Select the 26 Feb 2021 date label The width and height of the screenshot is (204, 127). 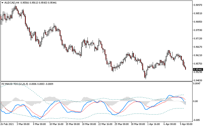tap(7, 124)
